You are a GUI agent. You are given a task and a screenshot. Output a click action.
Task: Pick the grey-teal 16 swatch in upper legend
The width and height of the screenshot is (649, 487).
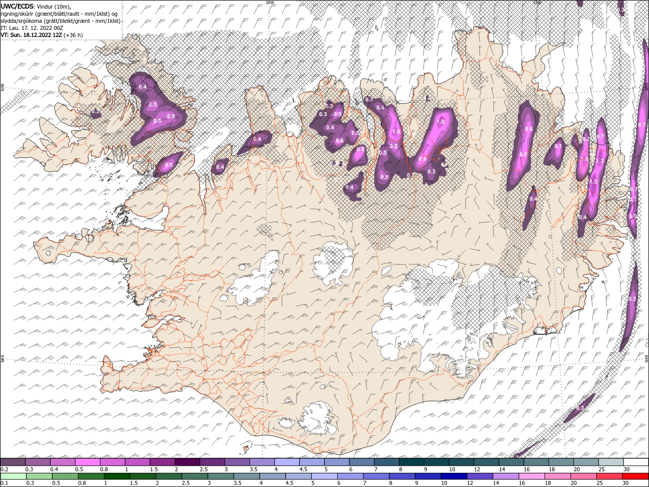click(536, 462)
